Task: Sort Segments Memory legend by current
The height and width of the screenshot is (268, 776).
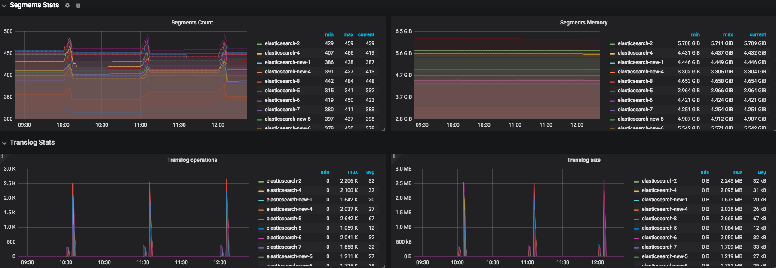Action: [758, 34]
